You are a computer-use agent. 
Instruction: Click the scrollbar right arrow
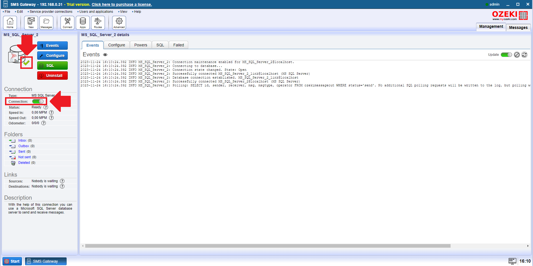[528, 246]
